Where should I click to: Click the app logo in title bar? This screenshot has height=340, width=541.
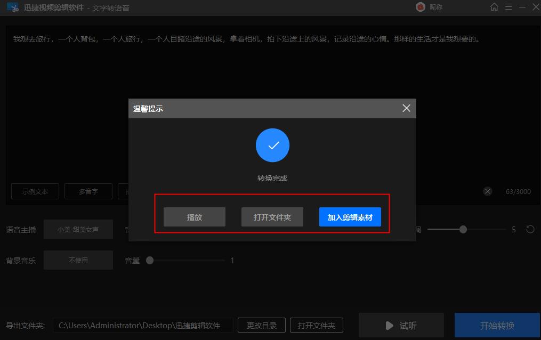pyautogui.click(x=13, y=7)
